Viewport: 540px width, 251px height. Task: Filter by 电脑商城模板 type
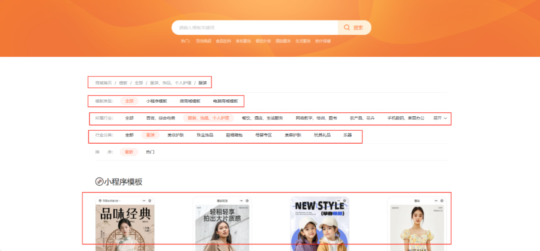tap(225, 101)
